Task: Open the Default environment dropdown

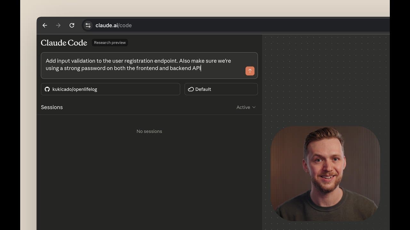Action: (221, 89)
